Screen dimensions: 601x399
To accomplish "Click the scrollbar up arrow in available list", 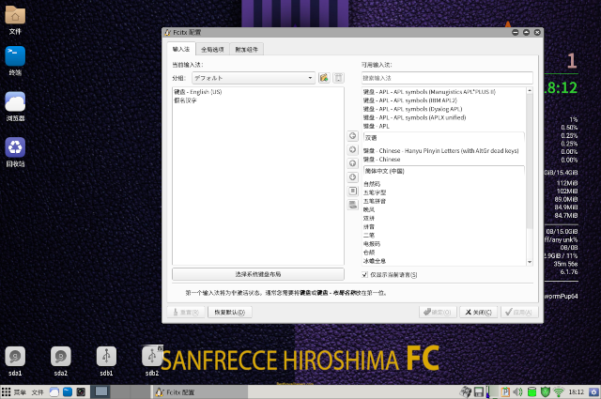I will point(530,91).
